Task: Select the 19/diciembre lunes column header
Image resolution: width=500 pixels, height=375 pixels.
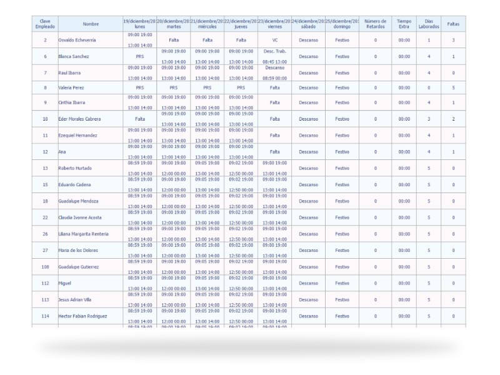Action: [x=139, y=24]
